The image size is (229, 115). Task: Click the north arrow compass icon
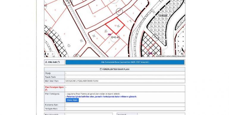tap(182, 51)
